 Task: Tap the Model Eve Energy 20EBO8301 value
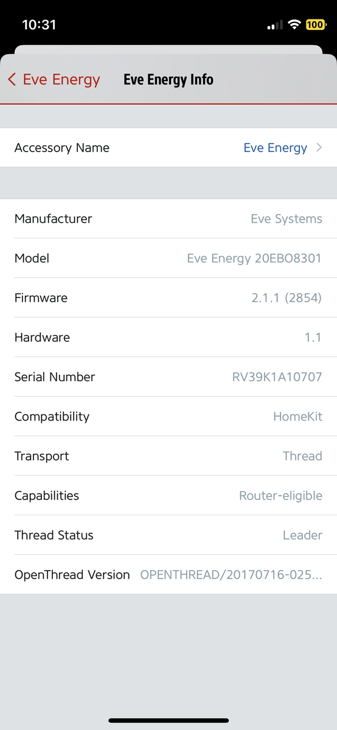254,259
